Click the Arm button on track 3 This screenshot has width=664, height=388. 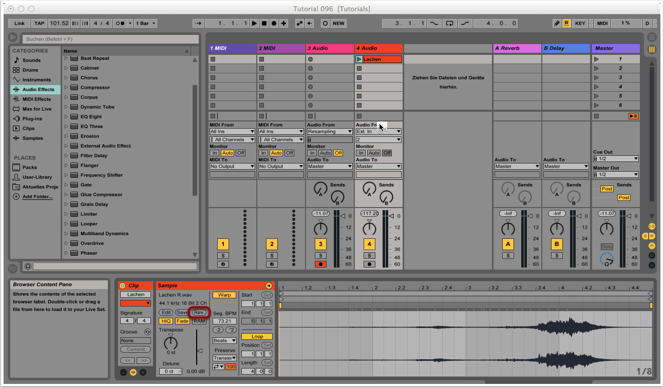[x=320, y=264]
